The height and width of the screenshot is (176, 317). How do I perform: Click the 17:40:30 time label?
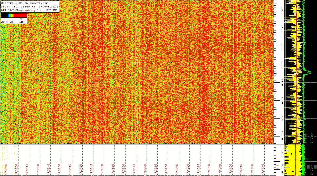(x=209, y=169)
